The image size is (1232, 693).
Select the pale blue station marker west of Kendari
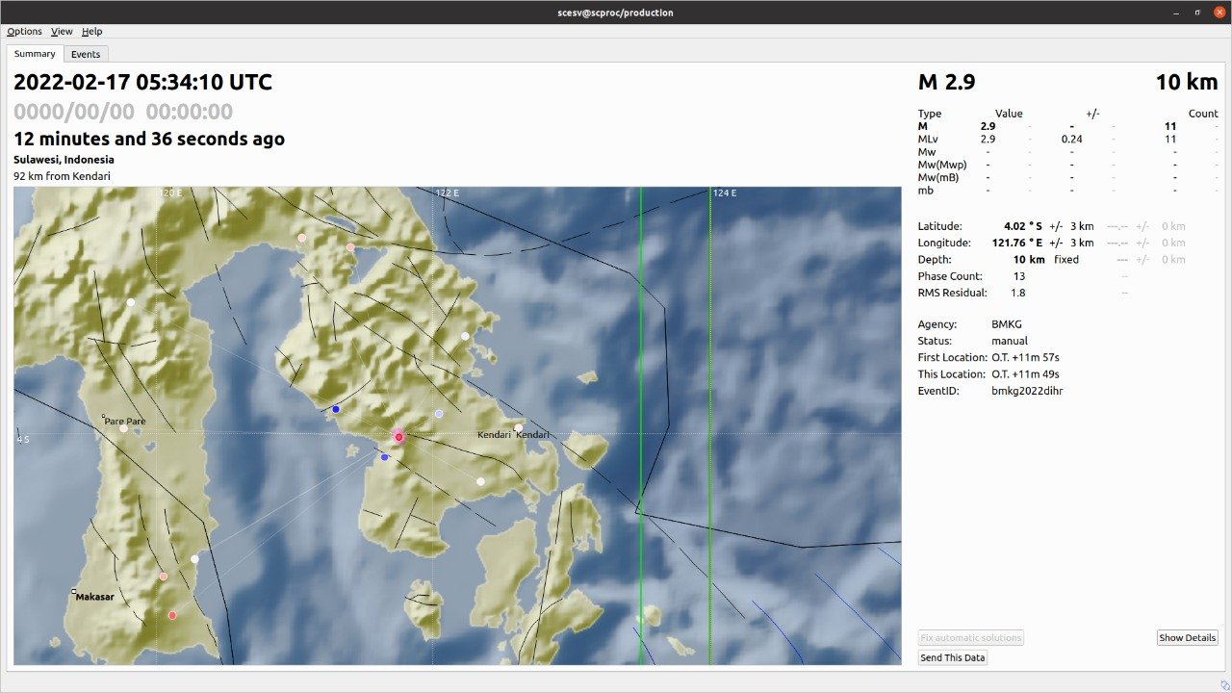point(439,414)
